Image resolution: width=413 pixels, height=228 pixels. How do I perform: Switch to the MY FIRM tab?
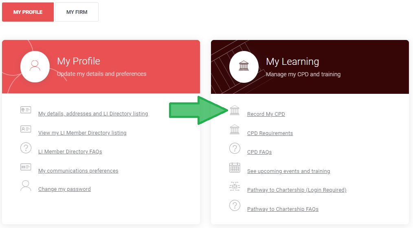pos(77,12)
